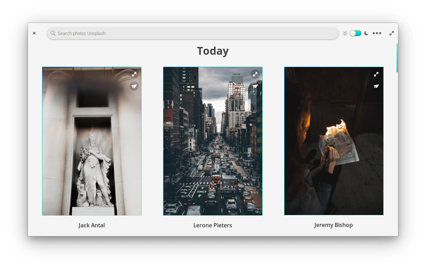Viewport: 426px width, 269px height.
Task: Click the sun light-mode icon
Action: coord(345,33)
